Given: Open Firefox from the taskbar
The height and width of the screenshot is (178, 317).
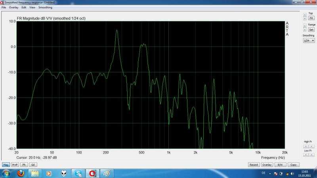Looking at the screenshot, I should pyautogui.click(x=21, y=173).
